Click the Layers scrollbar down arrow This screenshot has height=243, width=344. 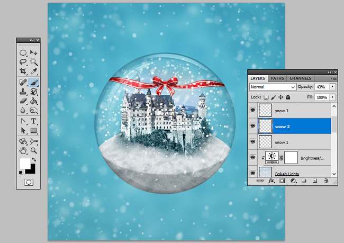[334, 174]
